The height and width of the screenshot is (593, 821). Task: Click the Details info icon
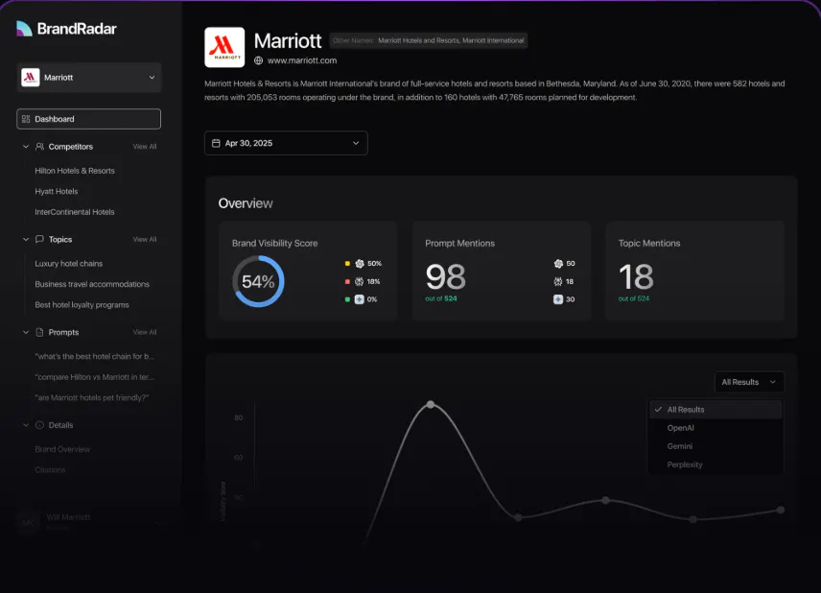click(x=39, y=425)
